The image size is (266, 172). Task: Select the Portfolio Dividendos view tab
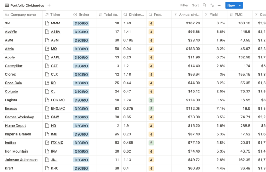click(24, 5)
